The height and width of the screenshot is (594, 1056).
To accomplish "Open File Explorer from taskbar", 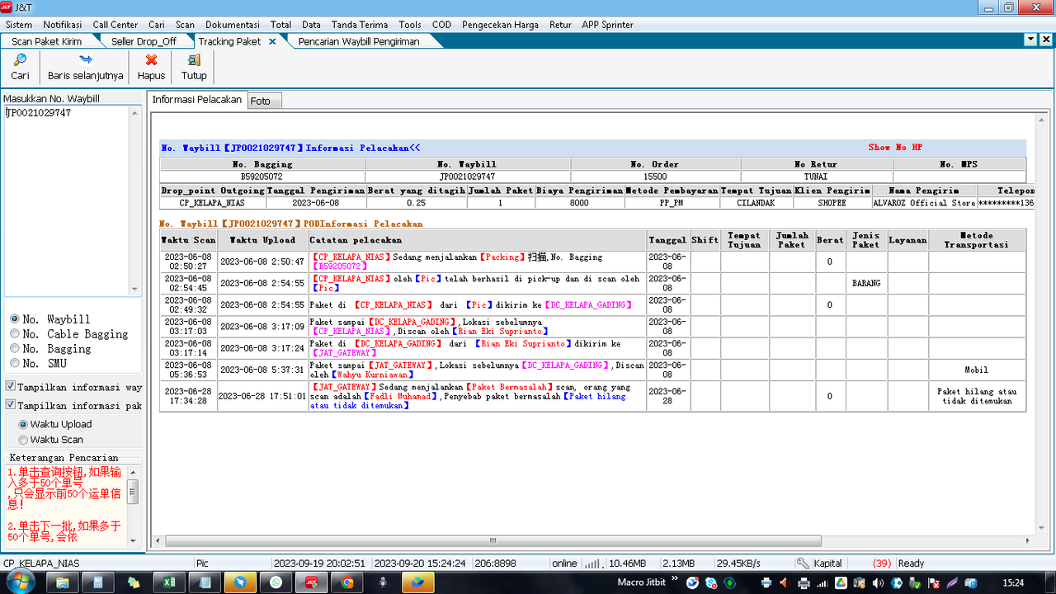I will tap(61, 582).
